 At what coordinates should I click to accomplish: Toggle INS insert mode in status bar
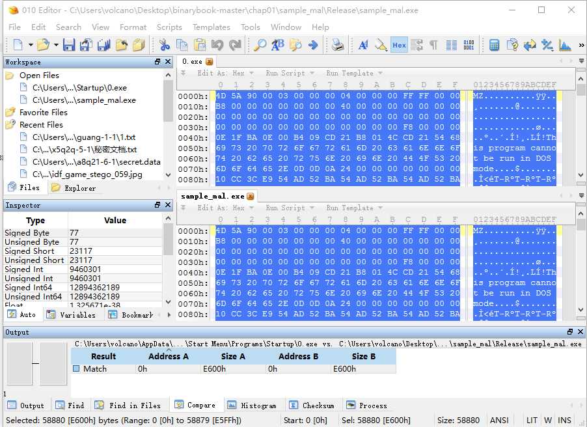[564, 420]
